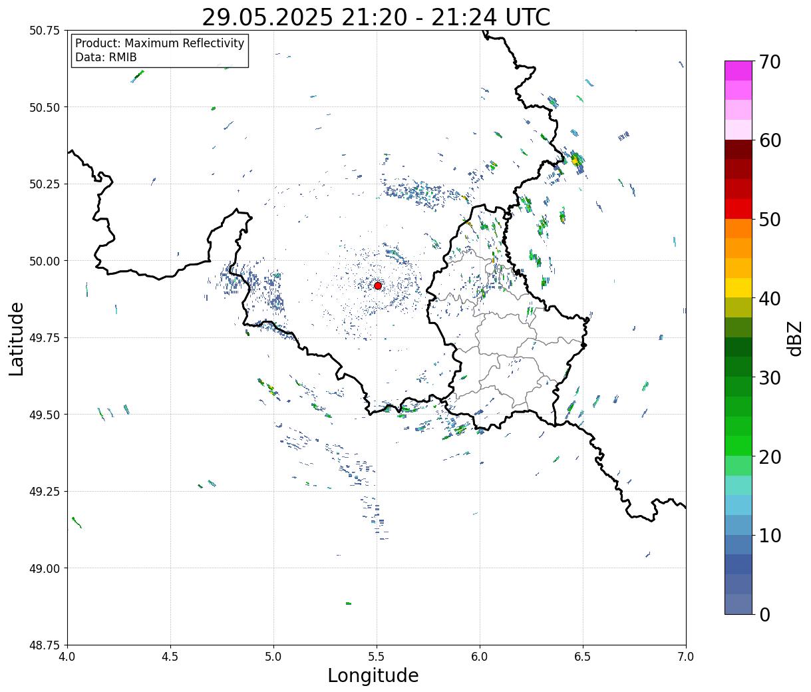This screenshot has width=811, height=692.
Task: Click the 50 value on the colorbar
Action: tap(770, 220)
